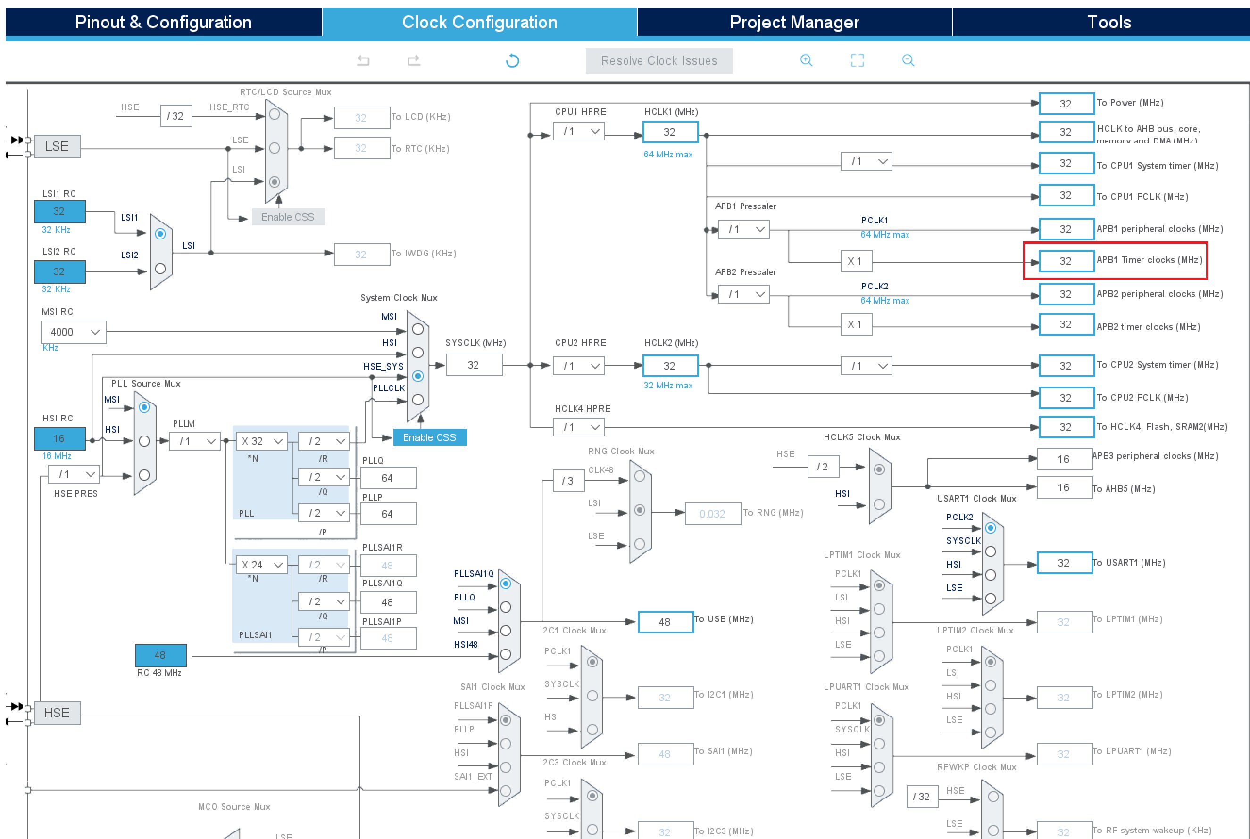The height and width of the screenshot is (839, 1250).
Task: Click the Resolve Clock Issues button
Action: tap(658, 60)
